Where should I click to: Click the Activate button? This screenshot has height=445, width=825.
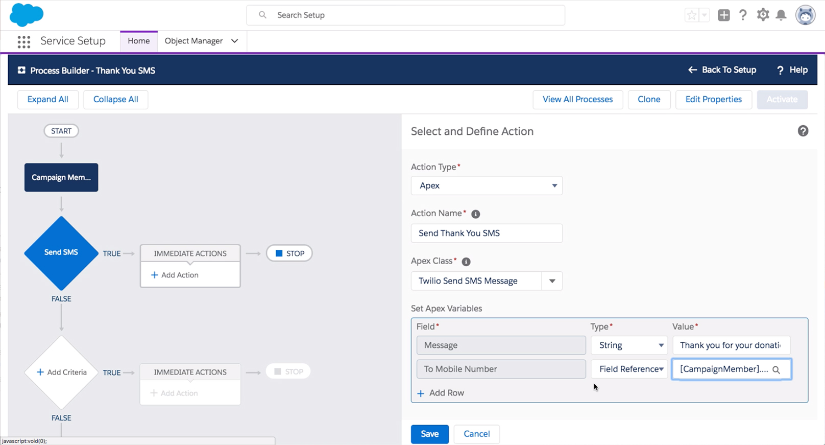782,99
